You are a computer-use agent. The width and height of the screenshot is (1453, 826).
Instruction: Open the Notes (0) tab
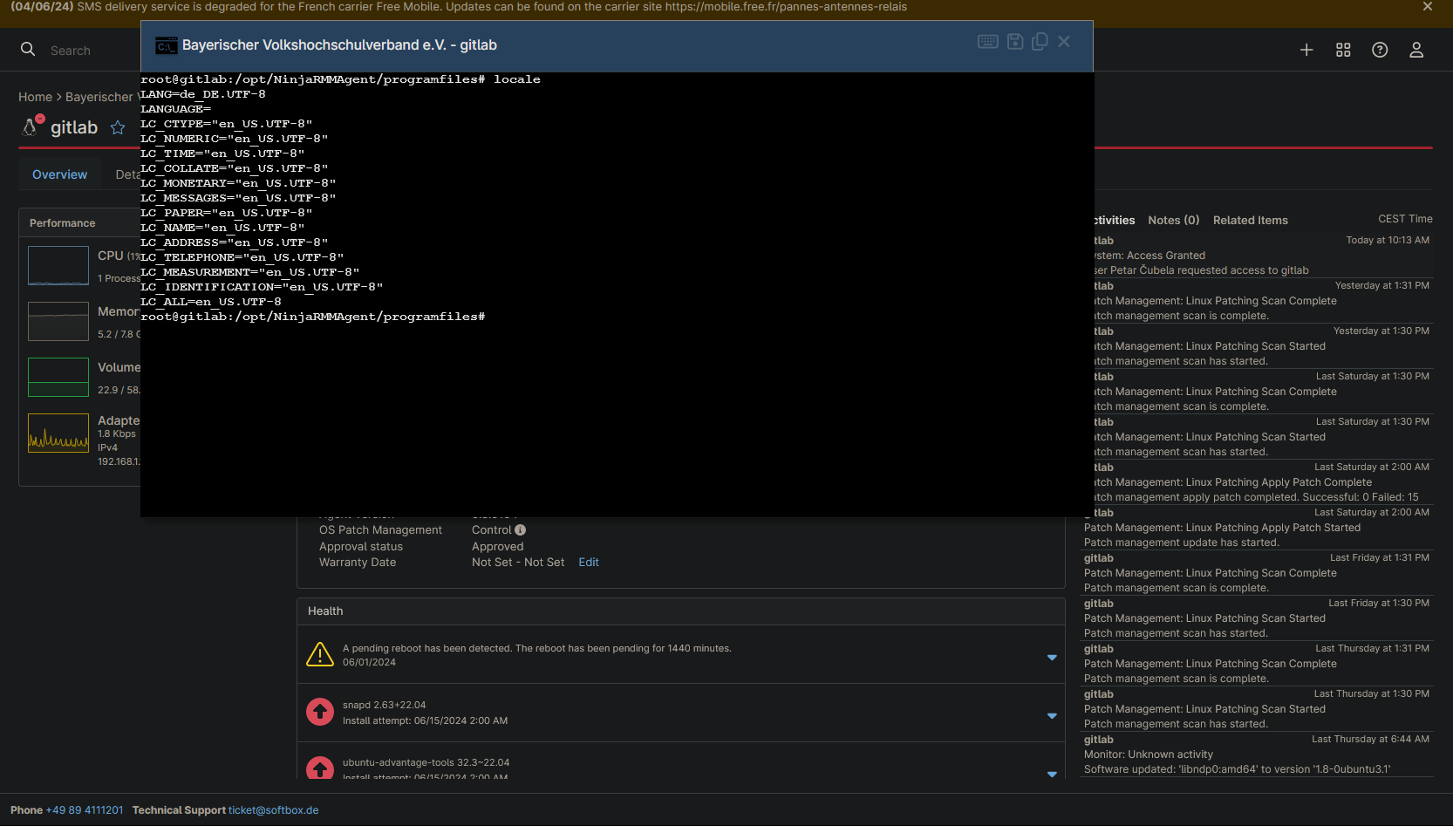coord(1173,221)
